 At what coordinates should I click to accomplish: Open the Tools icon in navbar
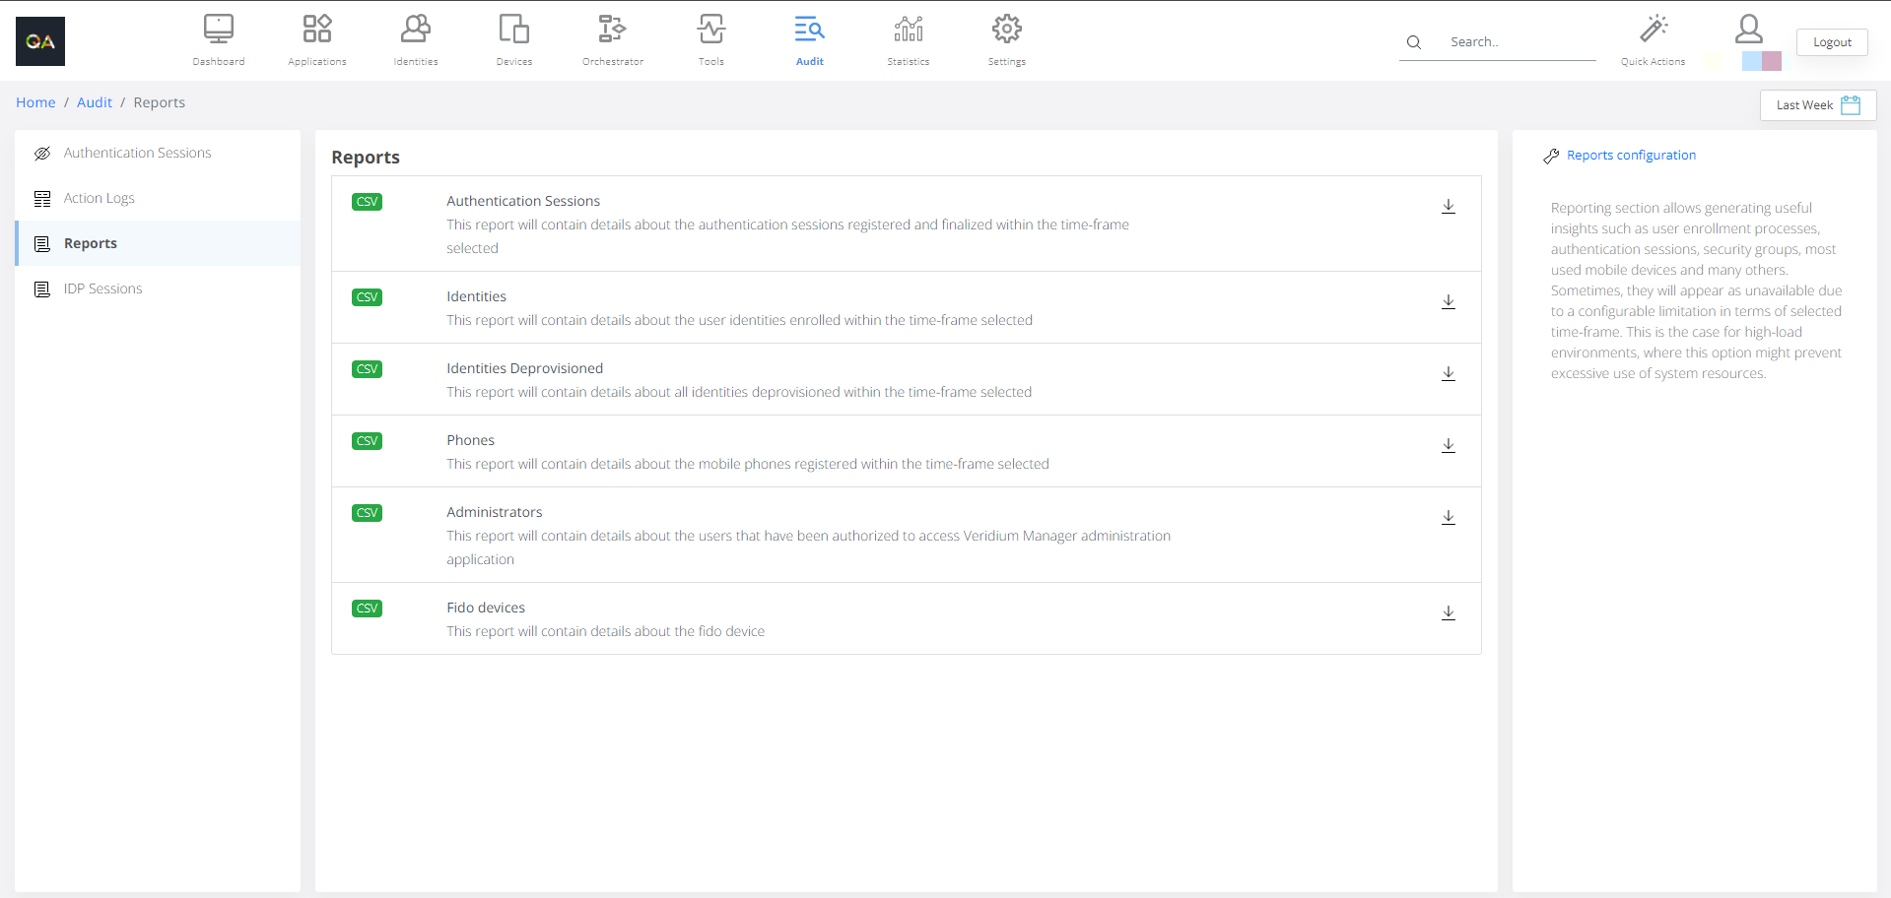(711, 30)
